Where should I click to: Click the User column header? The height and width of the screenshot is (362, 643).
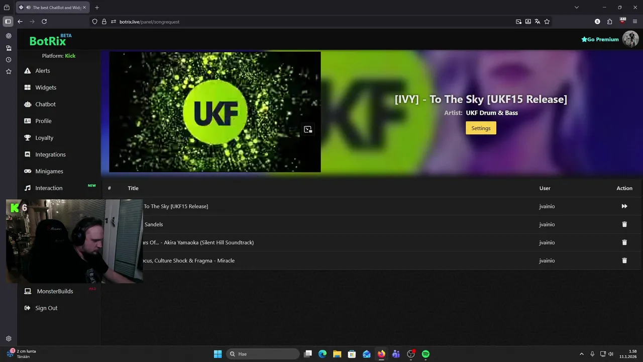click(545, 188)
